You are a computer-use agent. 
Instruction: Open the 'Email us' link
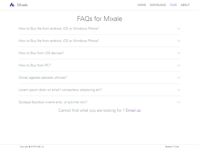[x=133, y=110]
